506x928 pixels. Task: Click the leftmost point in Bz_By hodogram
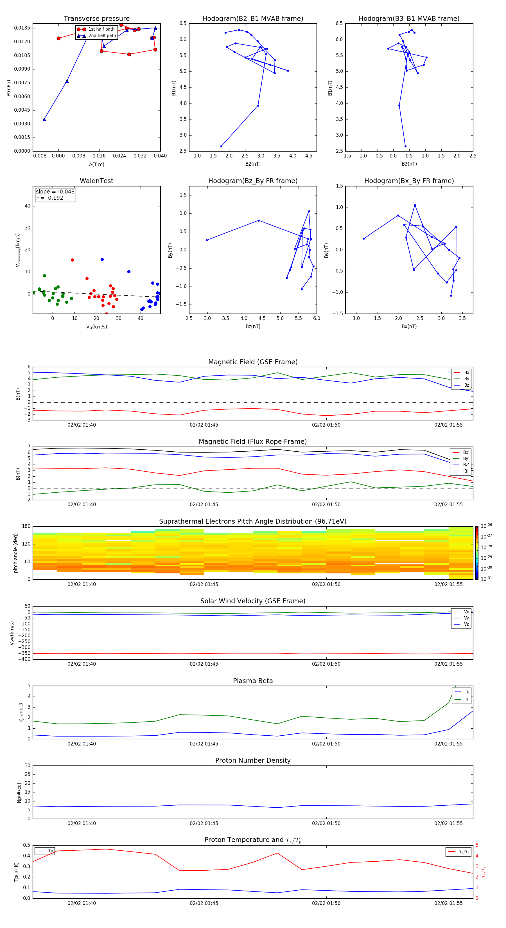click(x=207, y=240)
